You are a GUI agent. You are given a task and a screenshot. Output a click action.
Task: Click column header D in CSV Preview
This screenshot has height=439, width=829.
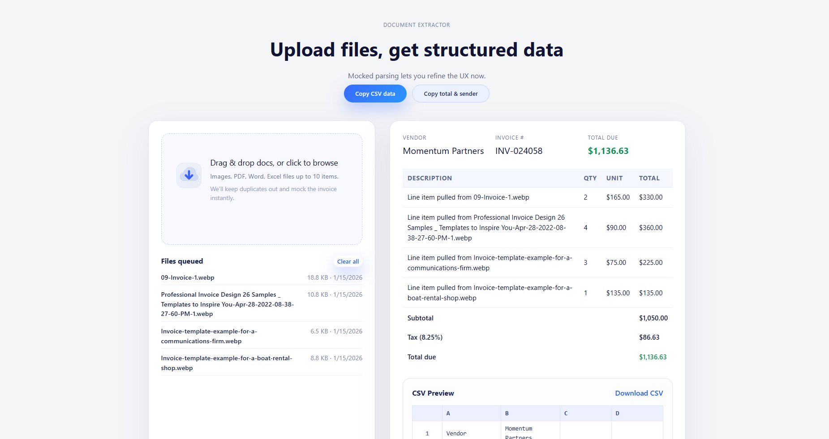click(x=617, y=413)
